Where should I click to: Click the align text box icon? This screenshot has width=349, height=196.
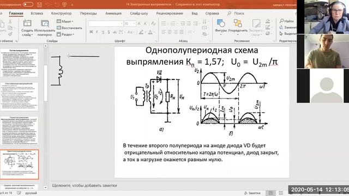(204, 28)
